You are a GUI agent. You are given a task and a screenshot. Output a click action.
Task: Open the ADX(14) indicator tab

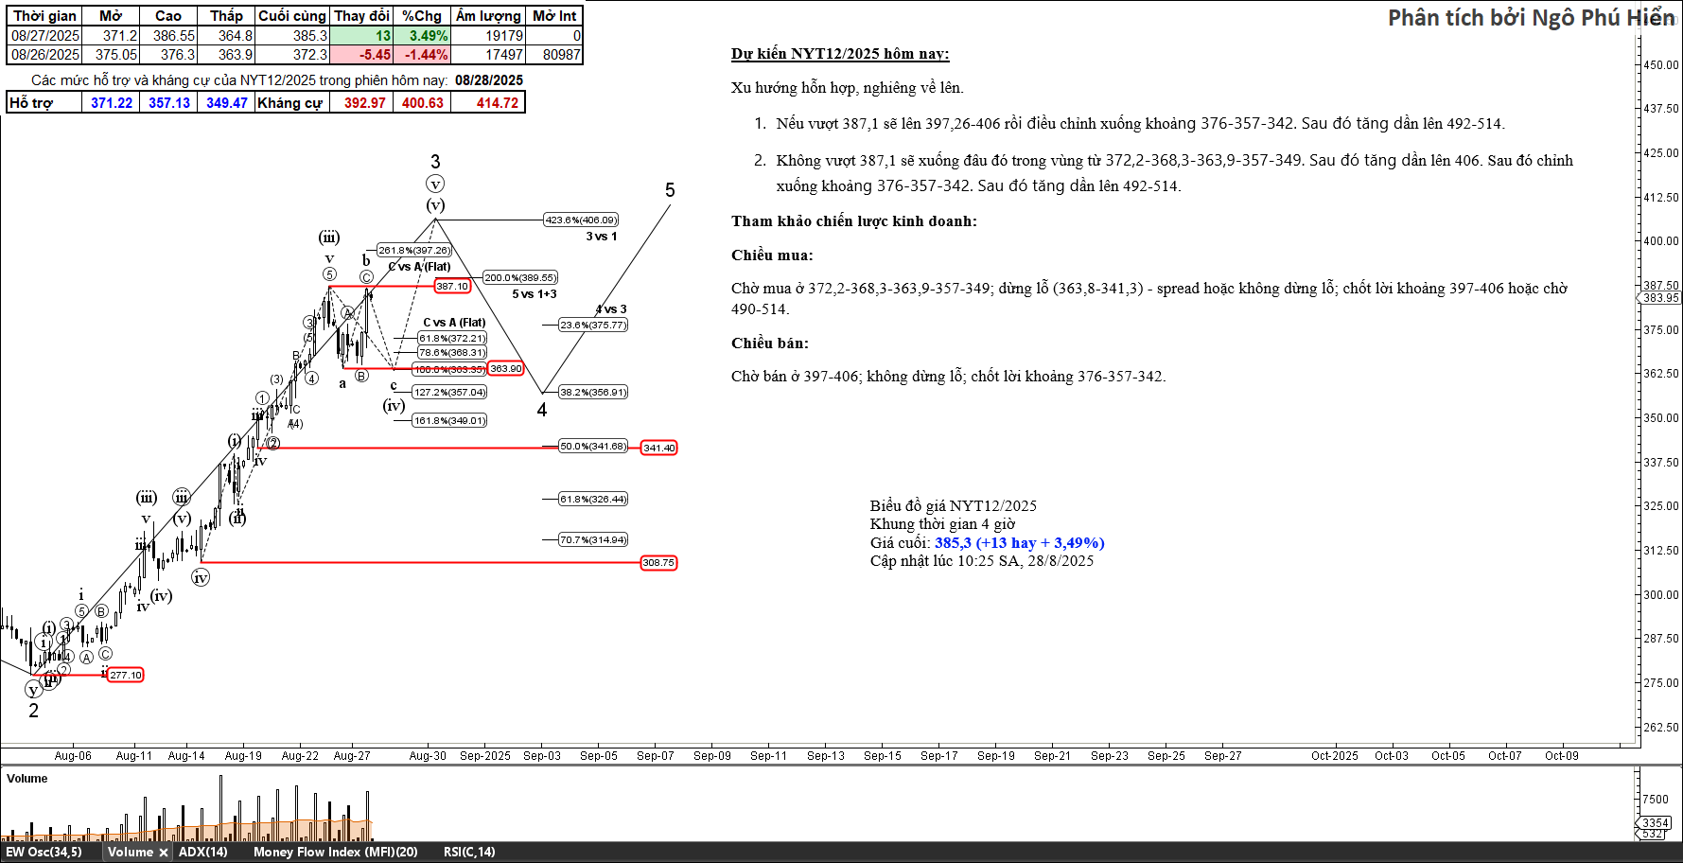(203, 853)
